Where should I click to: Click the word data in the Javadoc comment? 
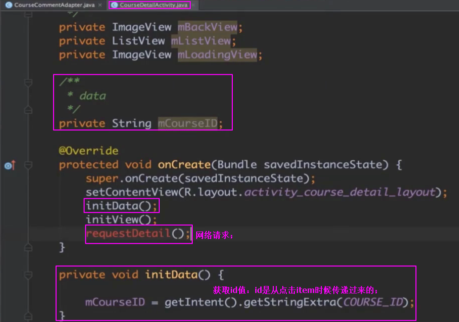(93, 96)
